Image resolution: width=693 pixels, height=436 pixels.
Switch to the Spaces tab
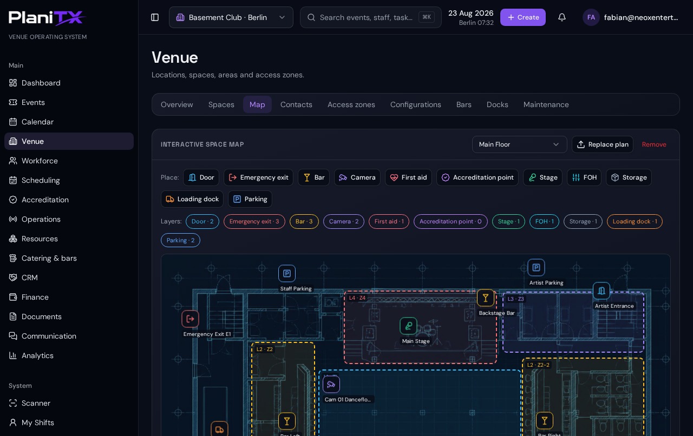click(x=221, y=104)
